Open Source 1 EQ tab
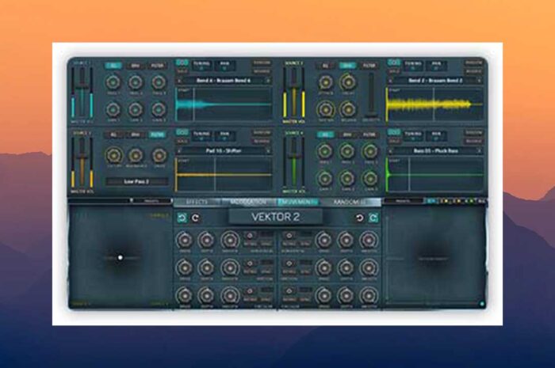Viewport: 555px width, 368px height. tap(113, 66)
